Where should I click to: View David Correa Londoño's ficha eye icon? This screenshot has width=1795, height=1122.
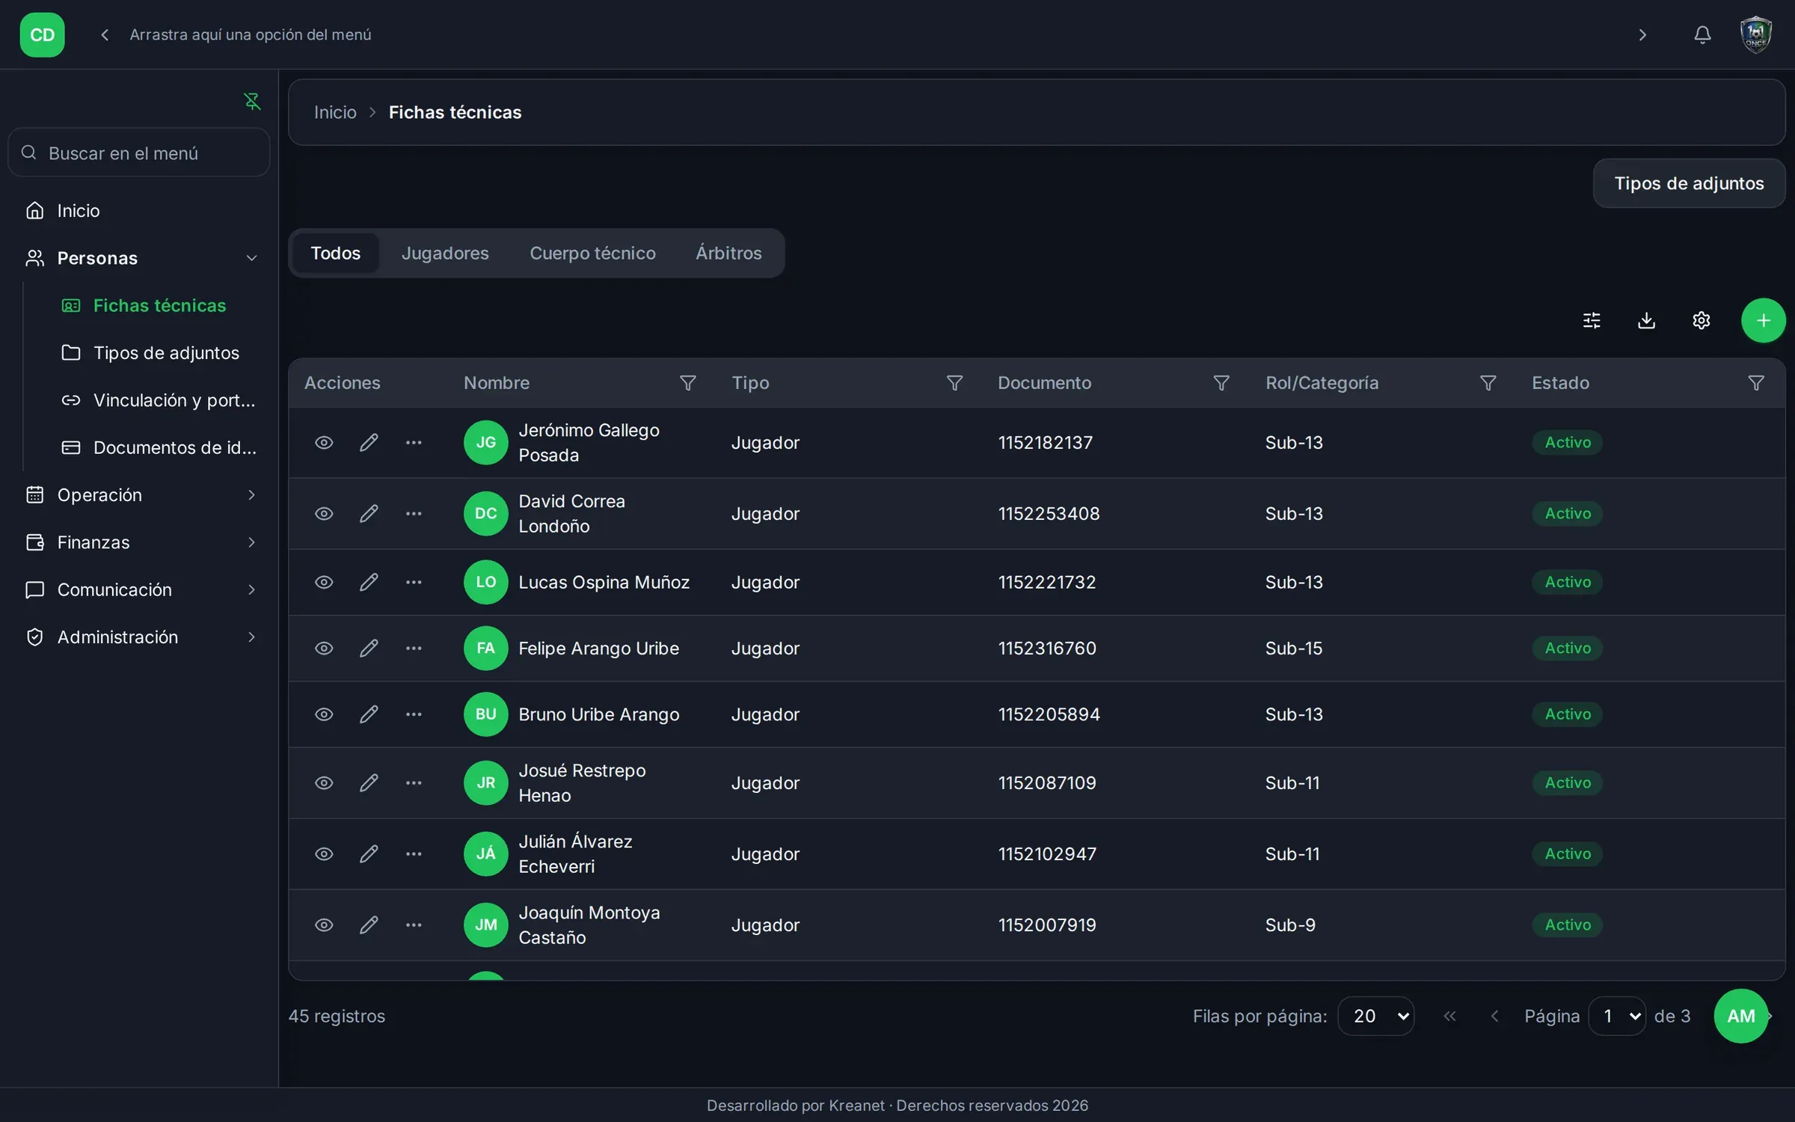pos(324,514)
